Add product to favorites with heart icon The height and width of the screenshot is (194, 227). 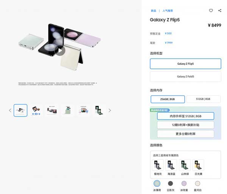coord(211,11)
